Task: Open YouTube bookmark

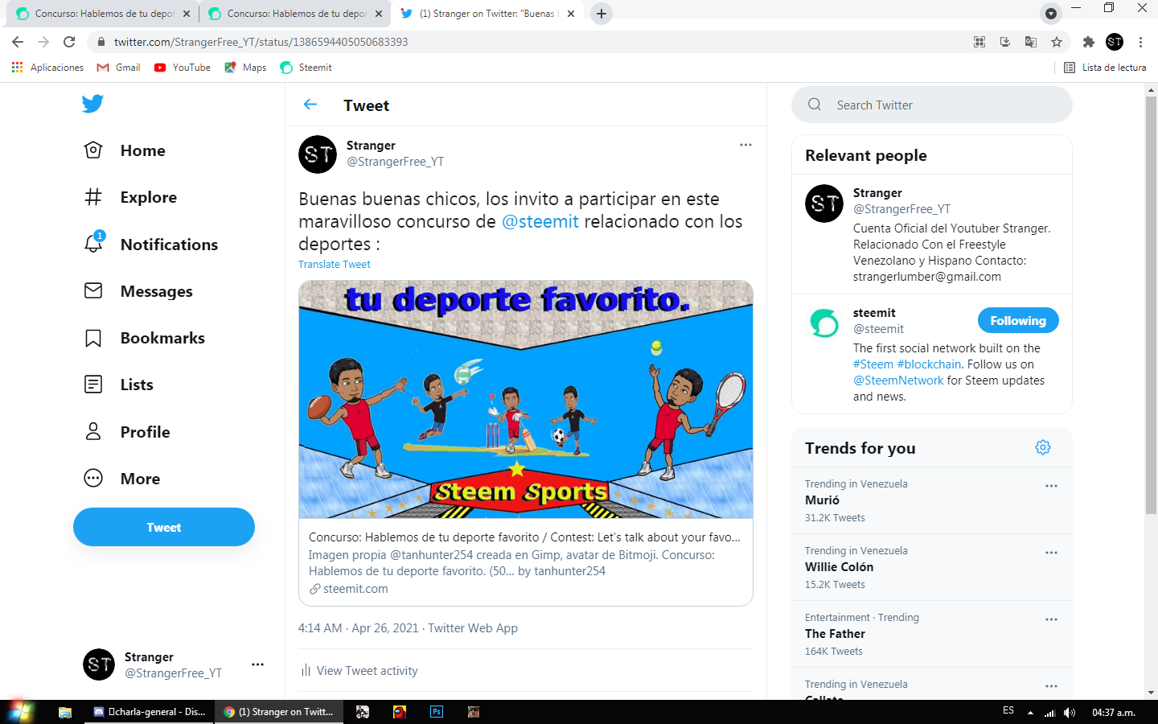Action: (183, 68)
